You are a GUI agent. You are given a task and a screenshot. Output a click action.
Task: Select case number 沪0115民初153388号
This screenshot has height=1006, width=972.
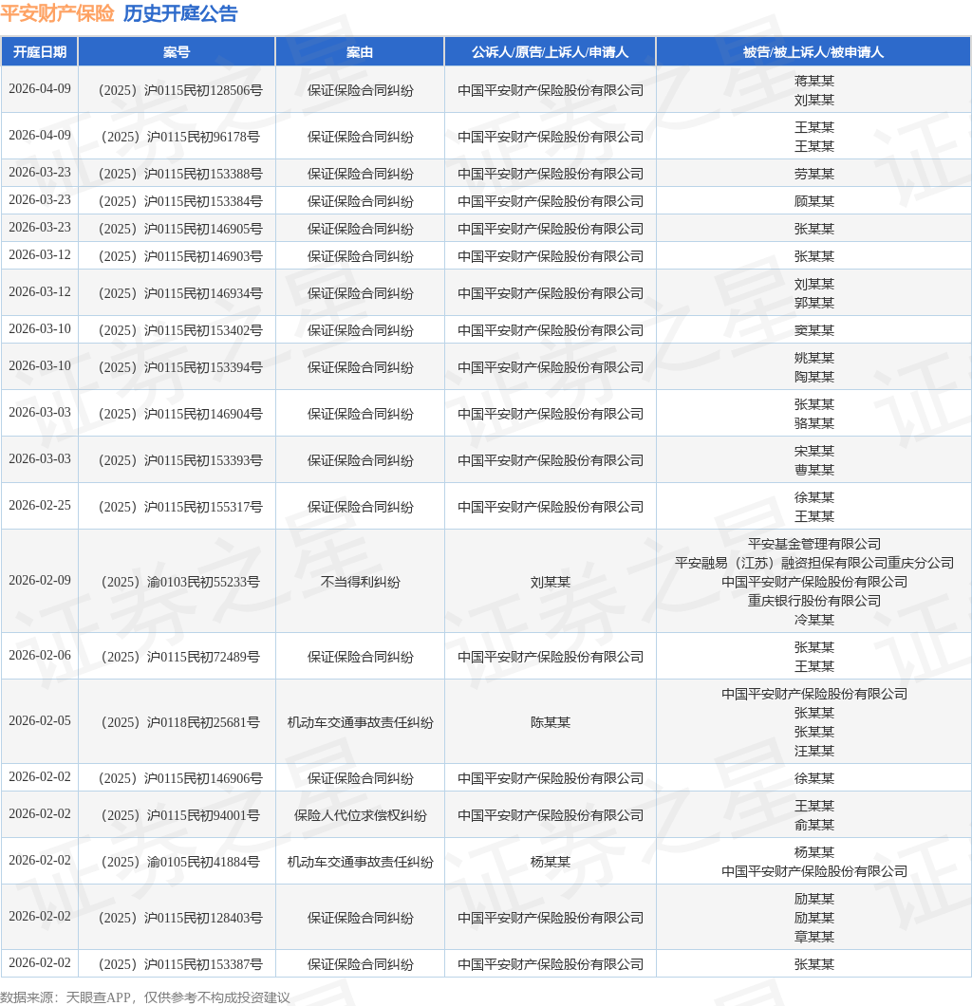tap(180, 174)
